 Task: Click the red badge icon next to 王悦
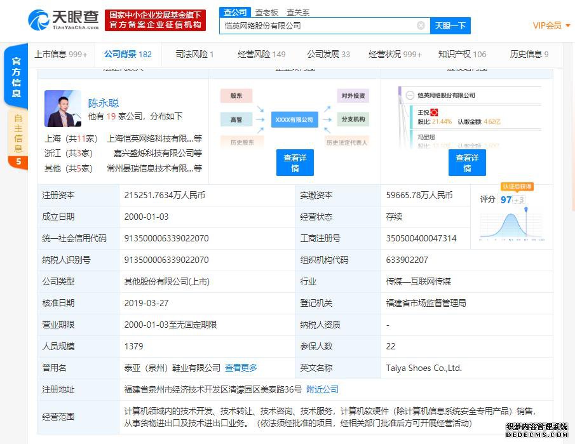tap(434, 112)
